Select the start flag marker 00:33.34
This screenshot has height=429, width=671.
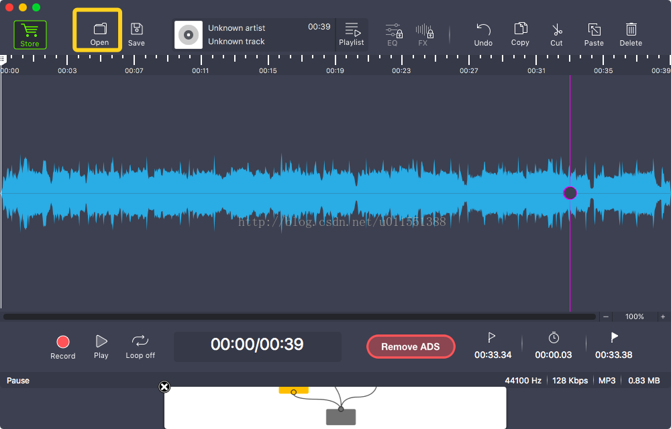point(493,346)
